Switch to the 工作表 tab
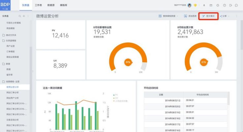Screen dimensions: 243x132 (38, 5)
